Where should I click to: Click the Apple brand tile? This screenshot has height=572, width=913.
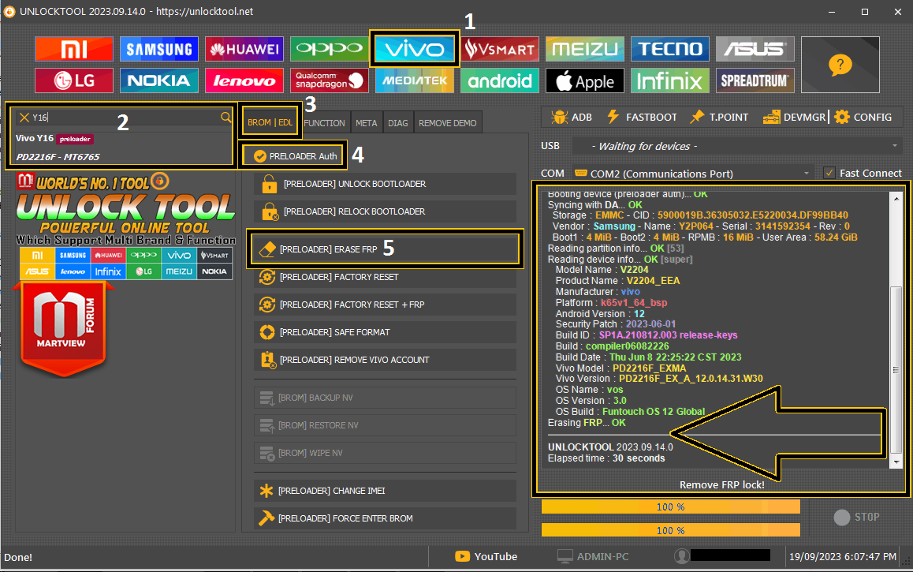(584, 80)
